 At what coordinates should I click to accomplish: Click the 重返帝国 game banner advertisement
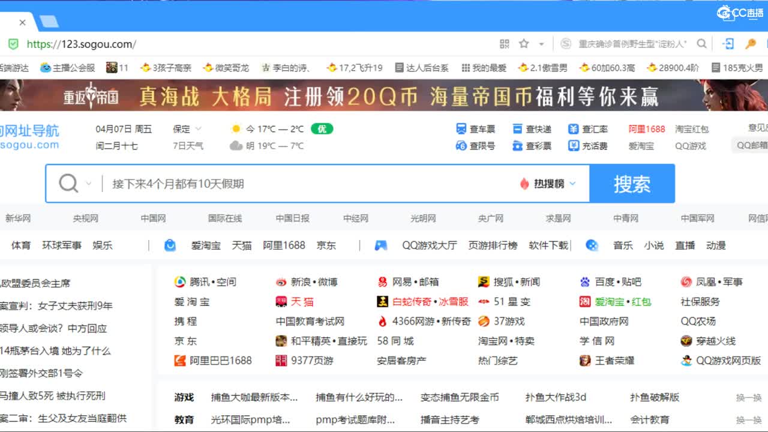click(384, 95)
